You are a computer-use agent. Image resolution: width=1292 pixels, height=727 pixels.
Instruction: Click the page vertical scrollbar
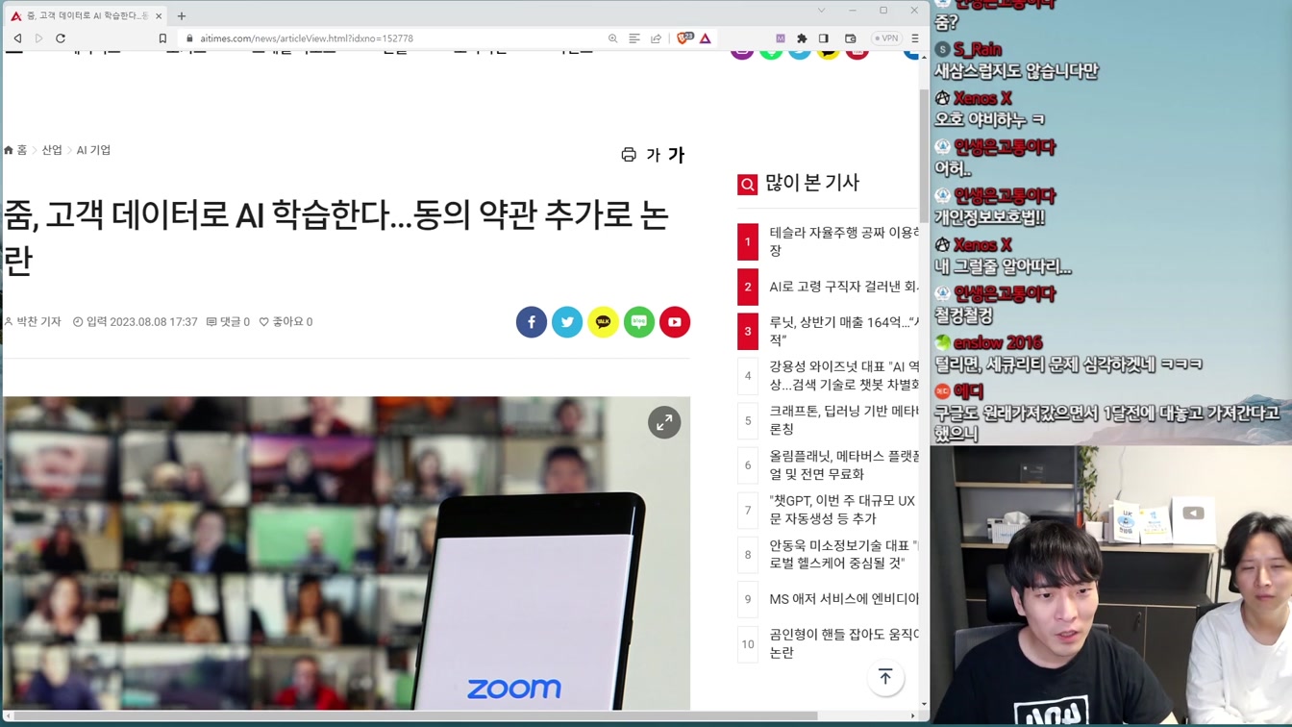(924, 154)
